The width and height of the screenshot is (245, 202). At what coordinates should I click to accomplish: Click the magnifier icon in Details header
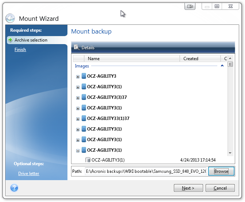click(77, 47)
